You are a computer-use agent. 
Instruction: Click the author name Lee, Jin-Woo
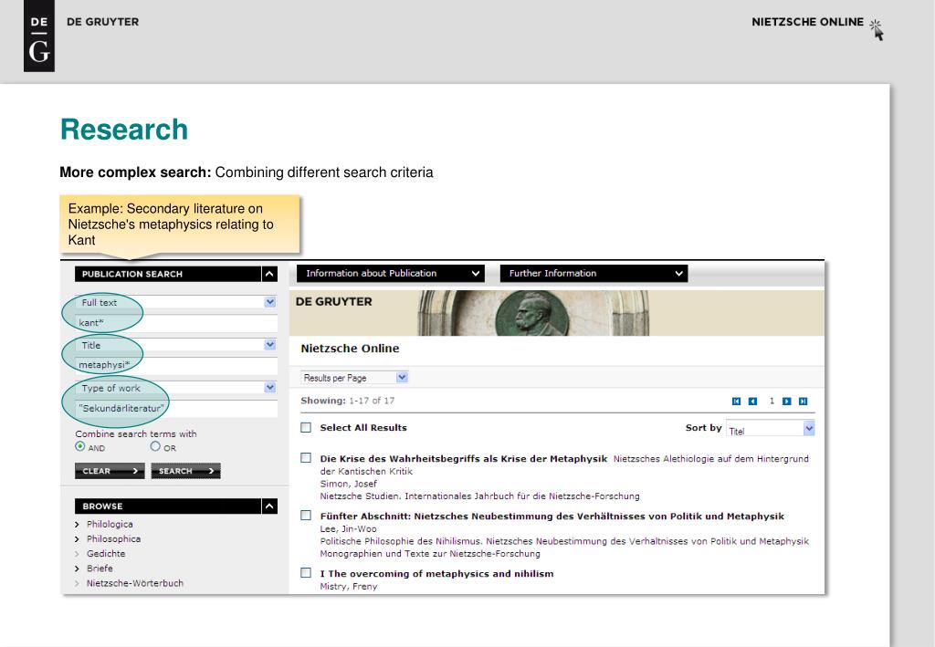tap(348, 529)
